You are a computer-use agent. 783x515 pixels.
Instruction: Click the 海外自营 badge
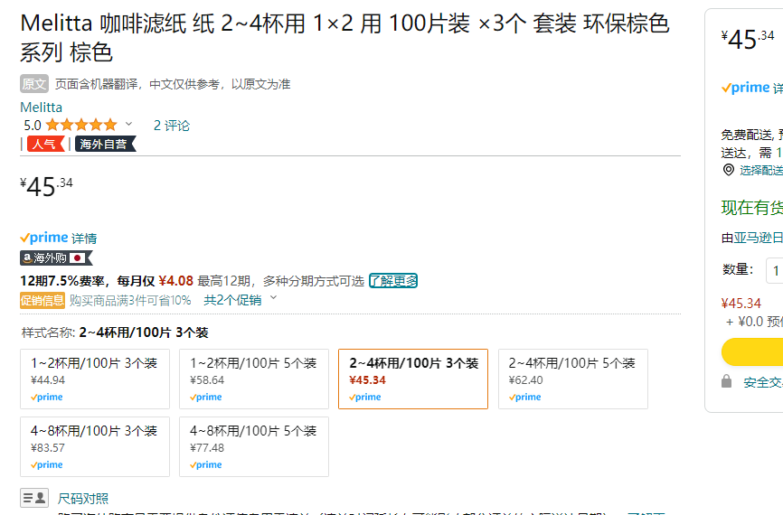click(106, 144)
